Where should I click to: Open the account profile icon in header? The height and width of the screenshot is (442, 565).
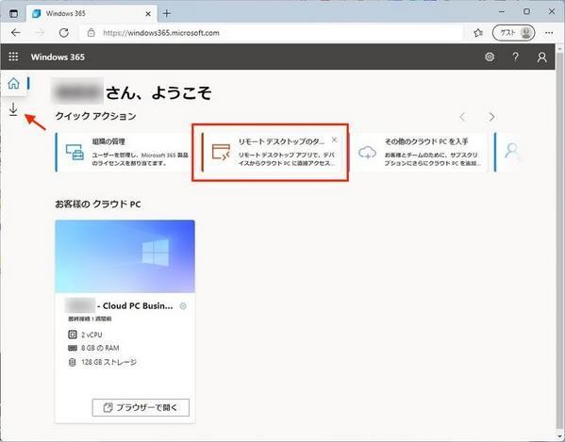(542, 57)
